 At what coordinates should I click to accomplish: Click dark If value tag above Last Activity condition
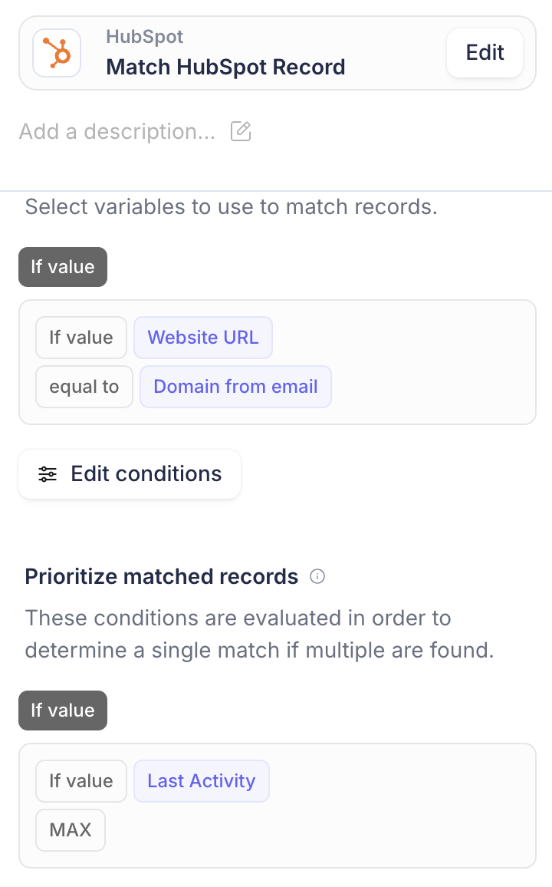pyautogui.click(x=63, y=711)
